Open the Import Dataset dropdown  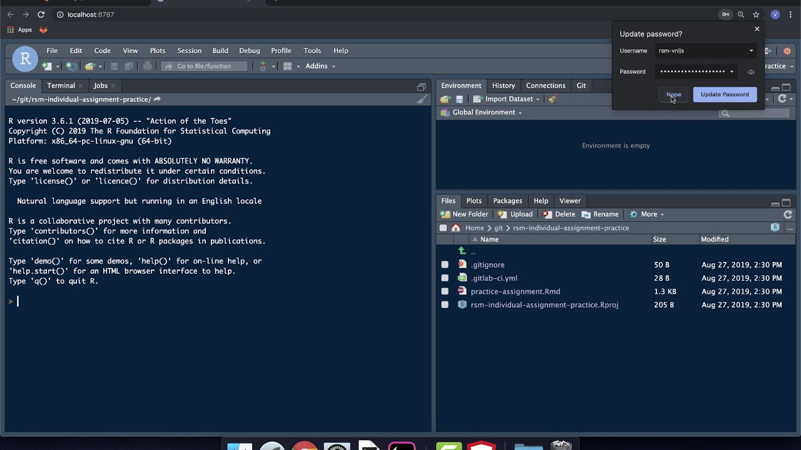point(507,99)
